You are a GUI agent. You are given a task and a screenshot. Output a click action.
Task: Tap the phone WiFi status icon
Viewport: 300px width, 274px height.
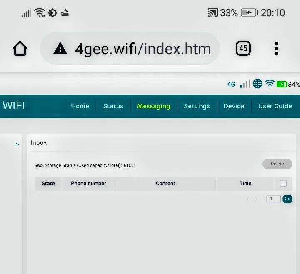[40, 13]
